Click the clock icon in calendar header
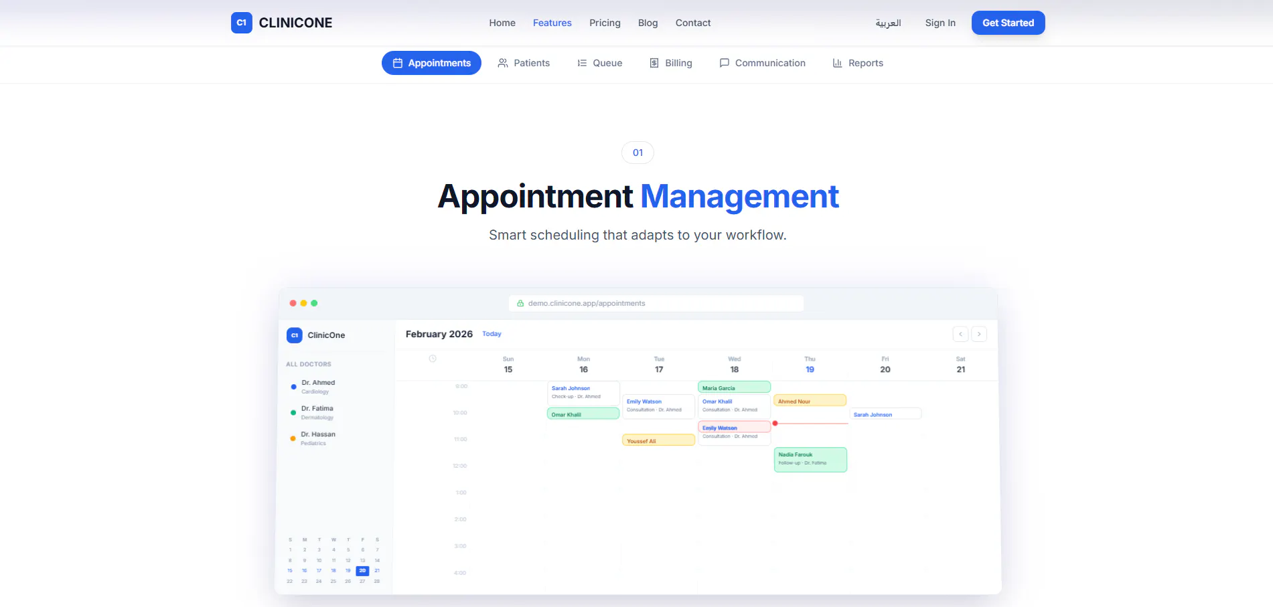Screen dimensions: 1273x607 tap(433, 359)
